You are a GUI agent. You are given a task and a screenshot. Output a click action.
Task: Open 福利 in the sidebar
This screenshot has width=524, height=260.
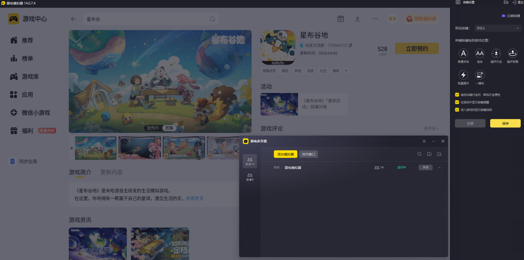pos(27,131)
